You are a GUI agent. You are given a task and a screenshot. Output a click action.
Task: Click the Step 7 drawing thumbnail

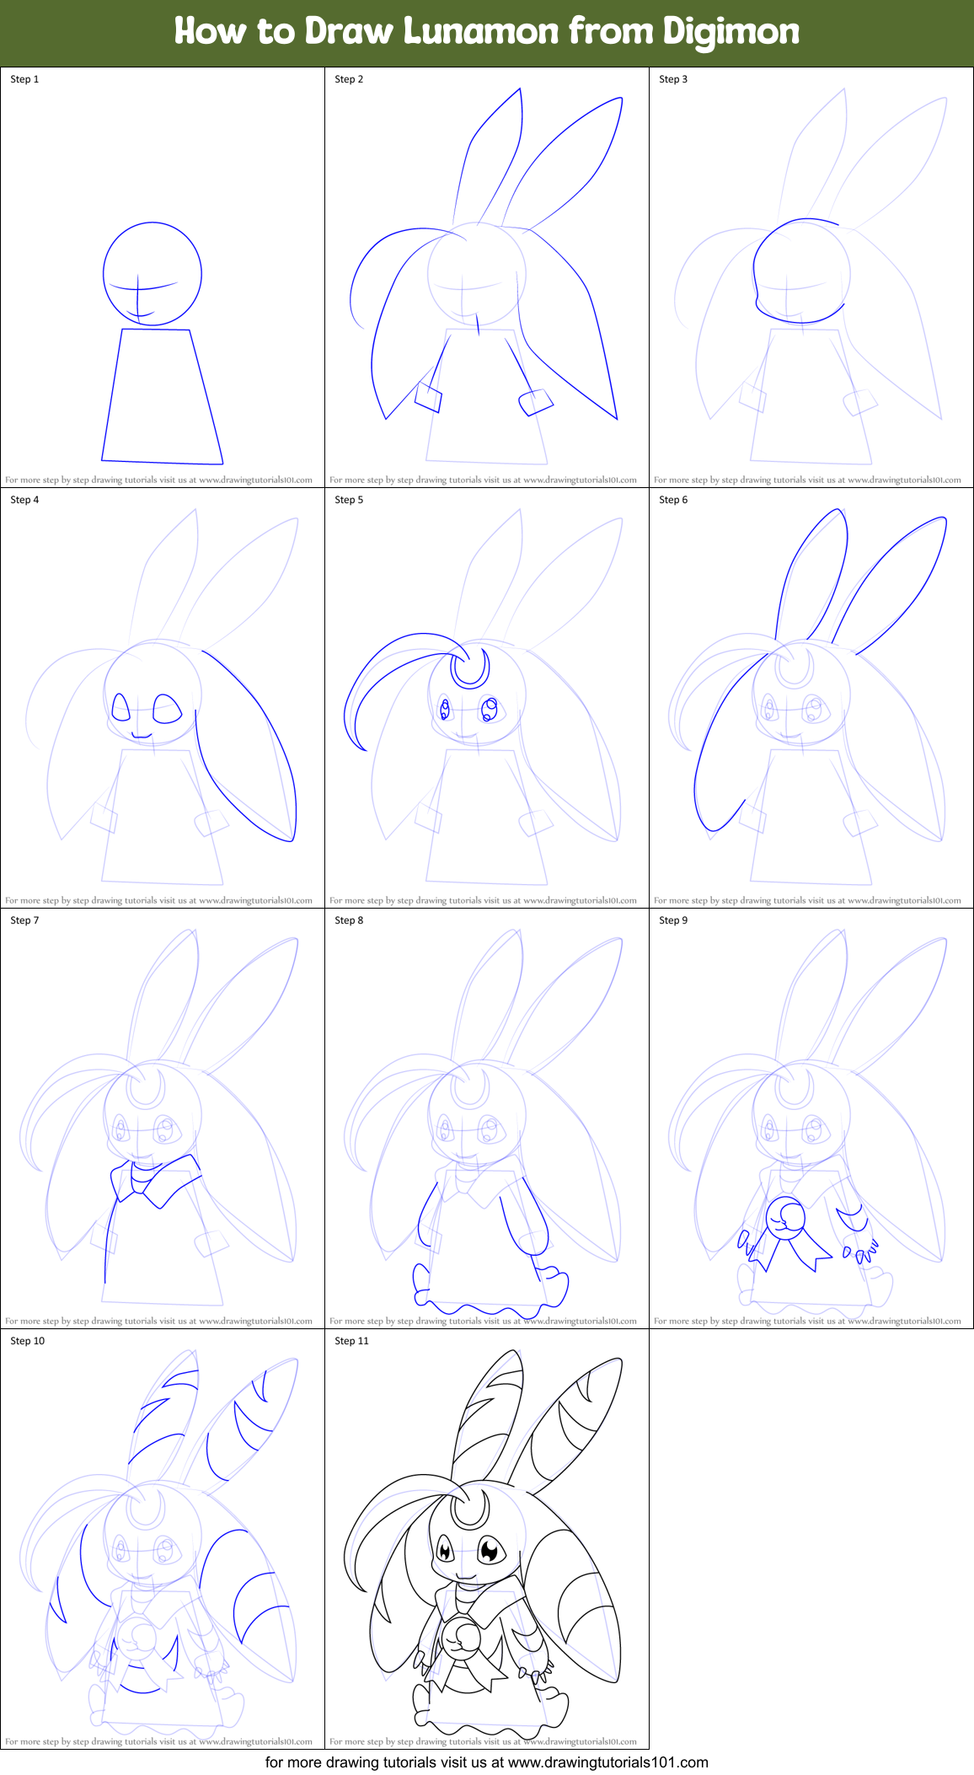(163, 1118)
